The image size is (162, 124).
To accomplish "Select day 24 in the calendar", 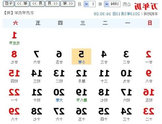I will tap(126, 114).
